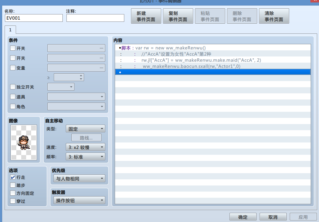The image size is (319, 222).
Task: Open the 独立开关 dropdown
Action: (x=61, y=87)
